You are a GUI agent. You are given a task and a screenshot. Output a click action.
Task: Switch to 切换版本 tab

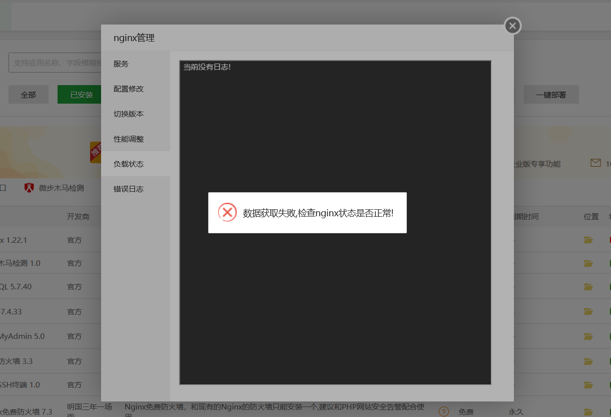tap(136, 114)
